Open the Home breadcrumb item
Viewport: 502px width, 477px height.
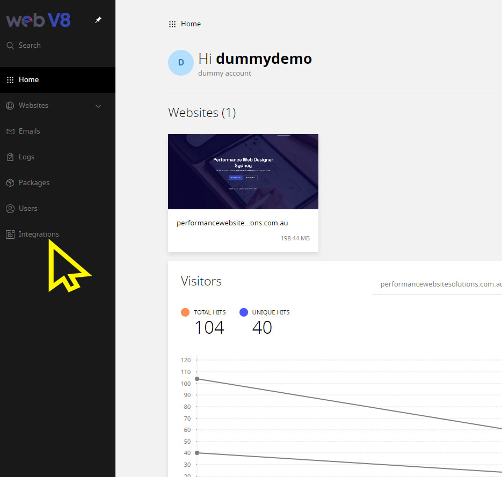point(191,24)
